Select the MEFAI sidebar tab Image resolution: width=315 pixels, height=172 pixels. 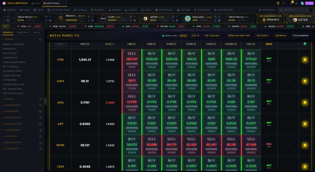coord(36,32)
